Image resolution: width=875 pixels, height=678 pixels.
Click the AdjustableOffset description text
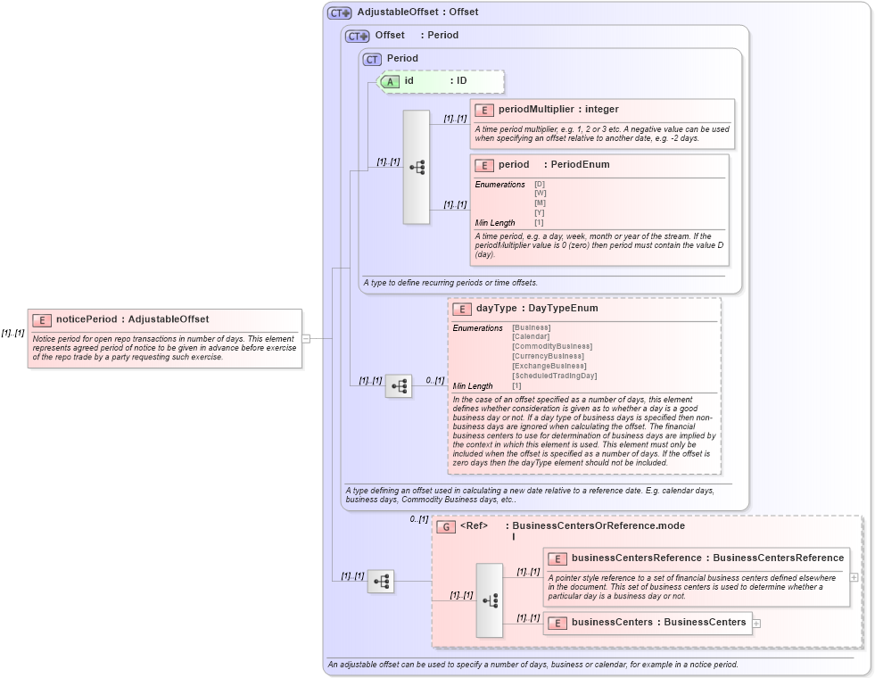532,665
